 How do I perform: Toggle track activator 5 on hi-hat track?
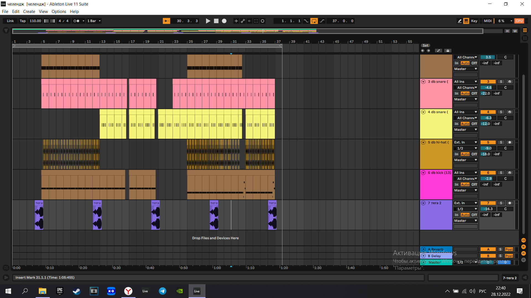pos(488,142)
